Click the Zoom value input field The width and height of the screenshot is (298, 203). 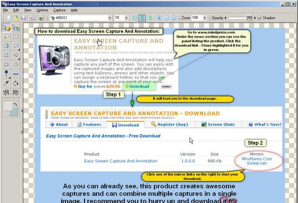click(197, 18)
